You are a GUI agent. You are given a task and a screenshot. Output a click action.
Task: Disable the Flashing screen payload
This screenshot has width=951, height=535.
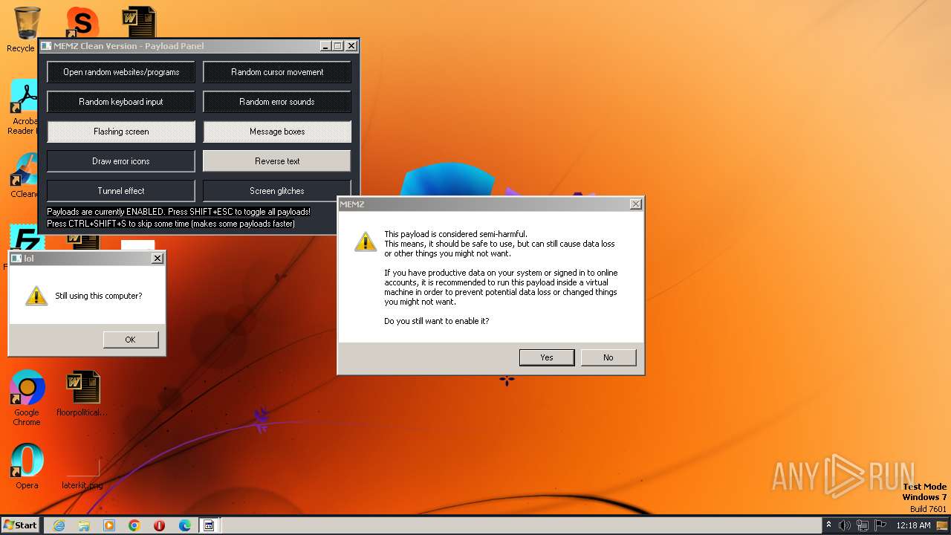pyautogui.click(x=121, y=132)
